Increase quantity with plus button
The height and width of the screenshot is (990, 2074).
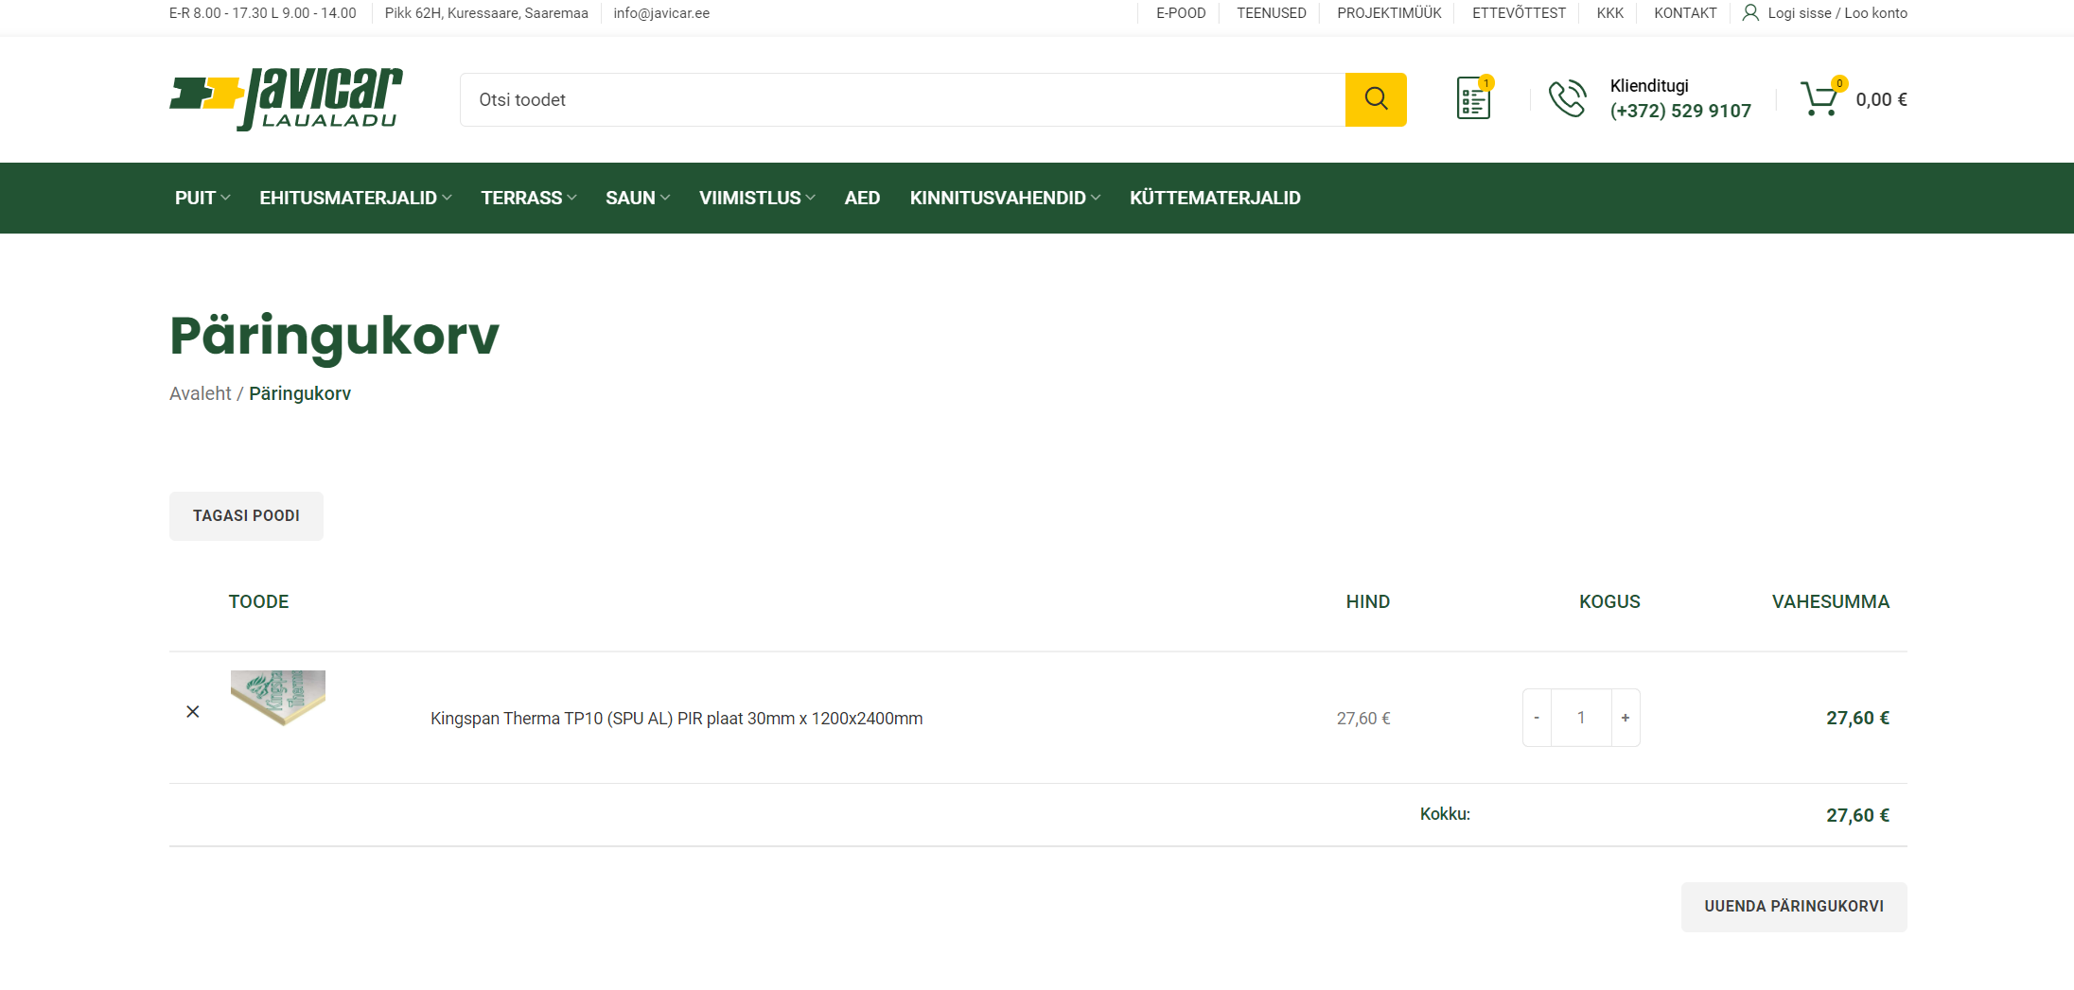[1626, 718]
